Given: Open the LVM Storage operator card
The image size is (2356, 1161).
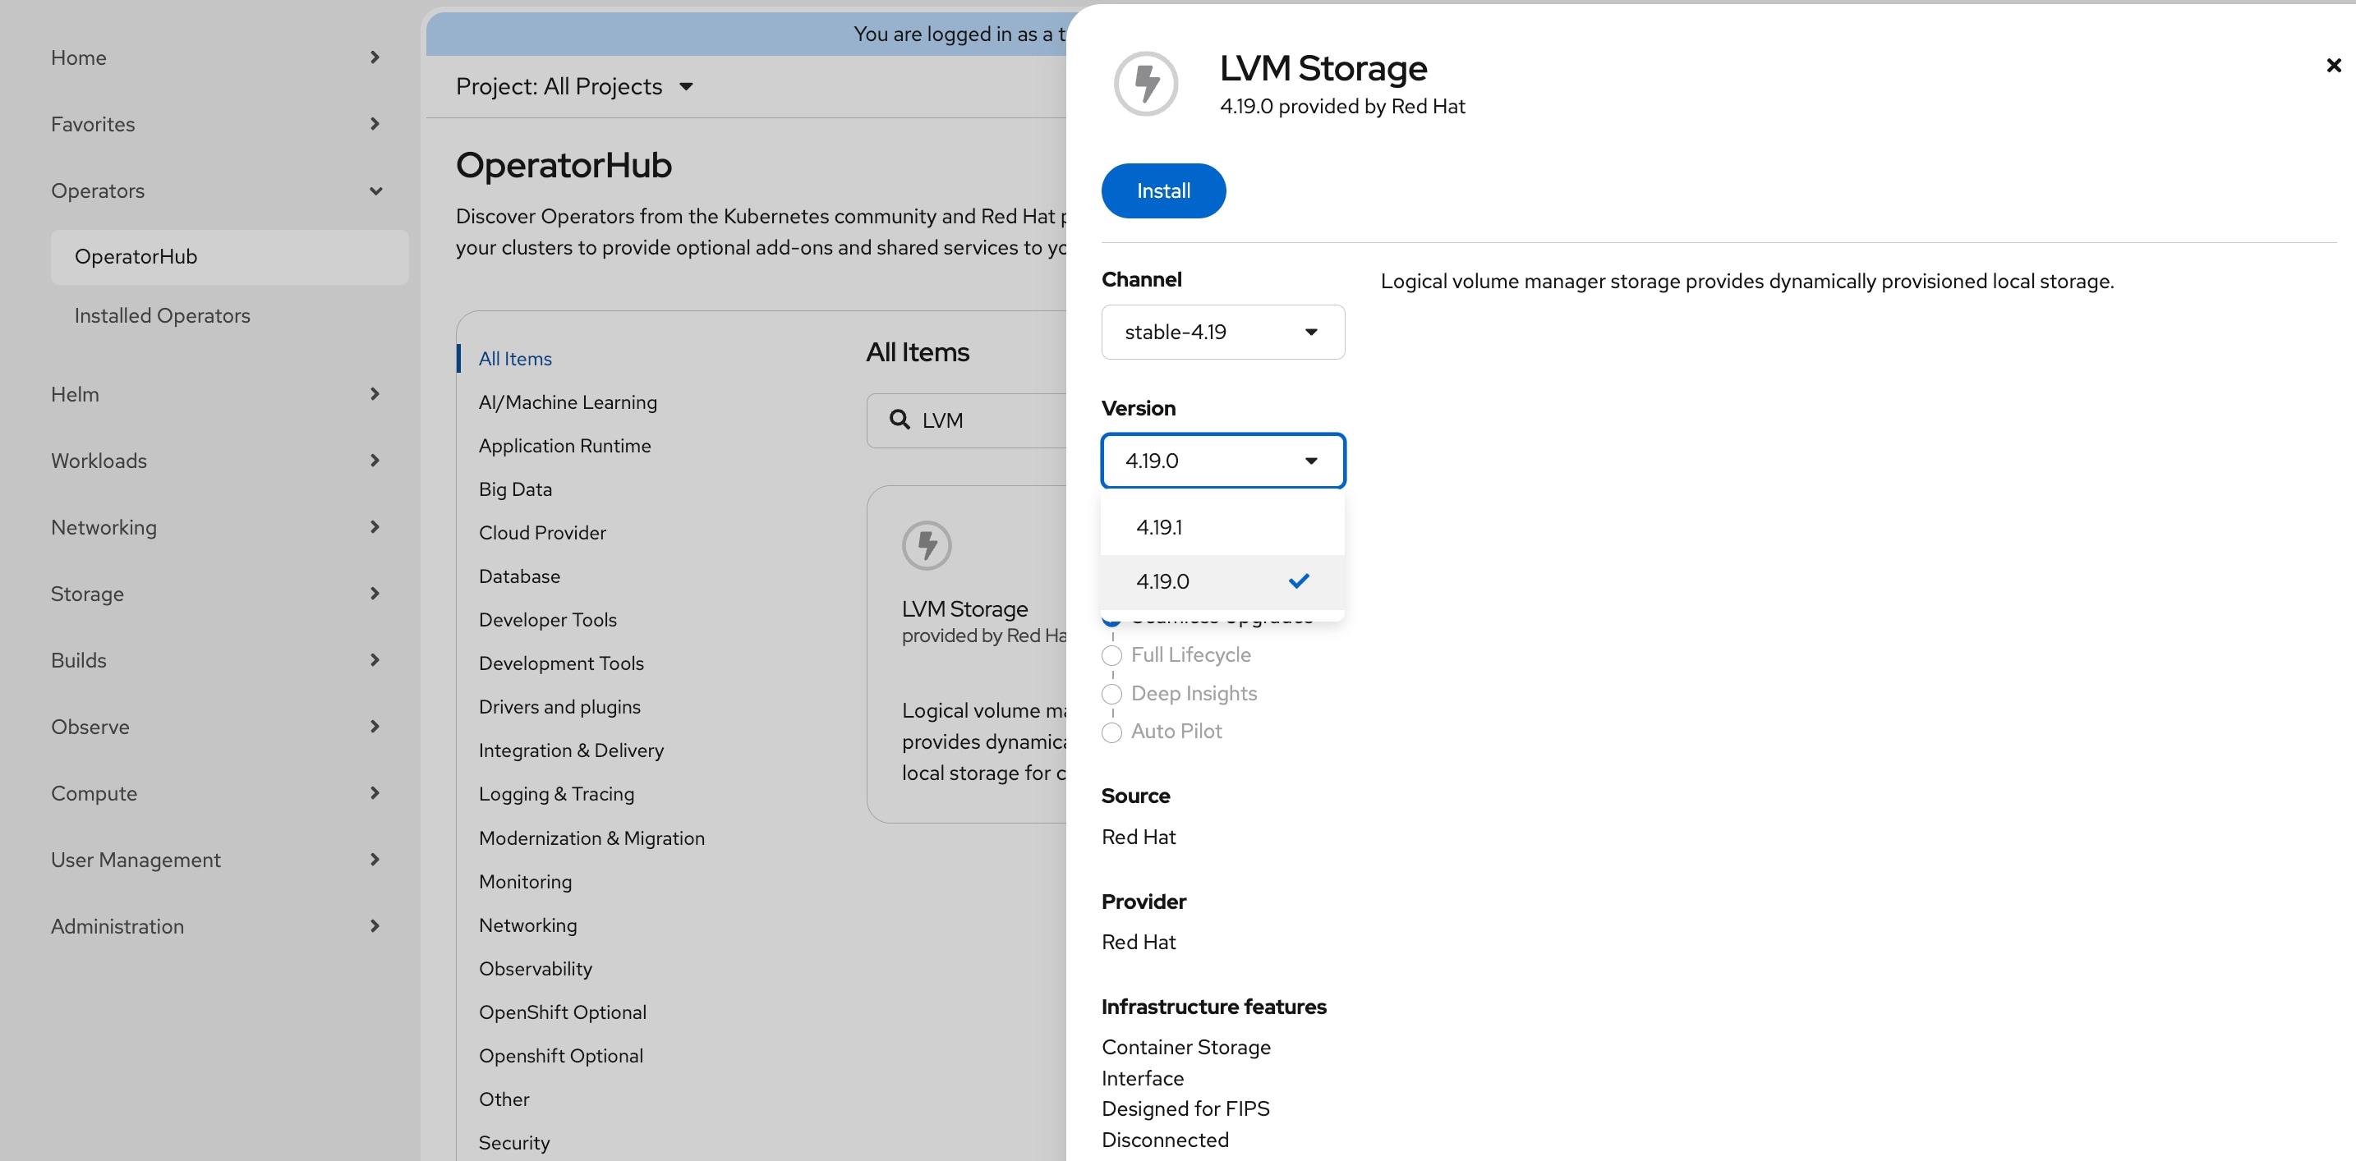Looking at the screenshot, I should [x=967, y=654].
